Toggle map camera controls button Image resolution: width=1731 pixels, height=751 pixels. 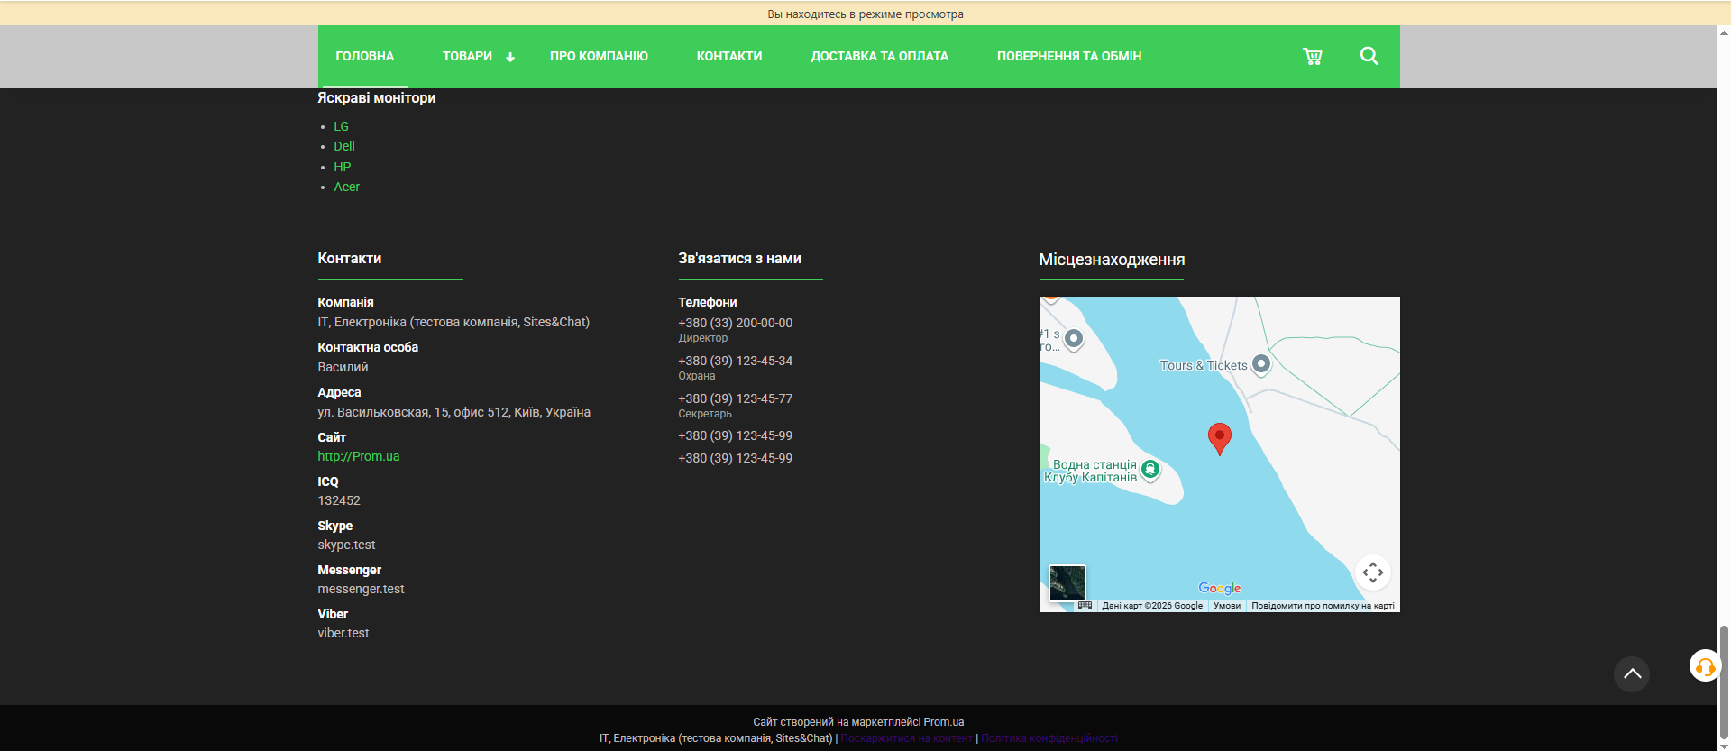[x=1372, y=572]
